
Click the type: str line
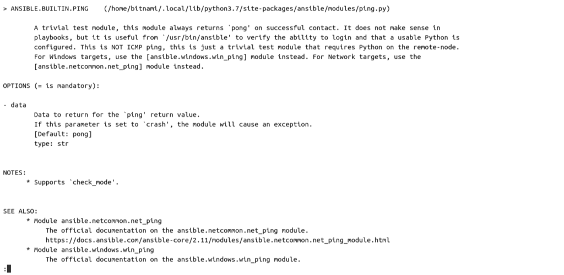tap(51, 144)
